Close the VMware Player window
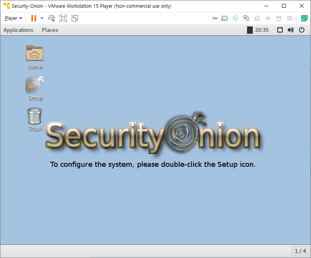311x258 pixels. [301, 6]
